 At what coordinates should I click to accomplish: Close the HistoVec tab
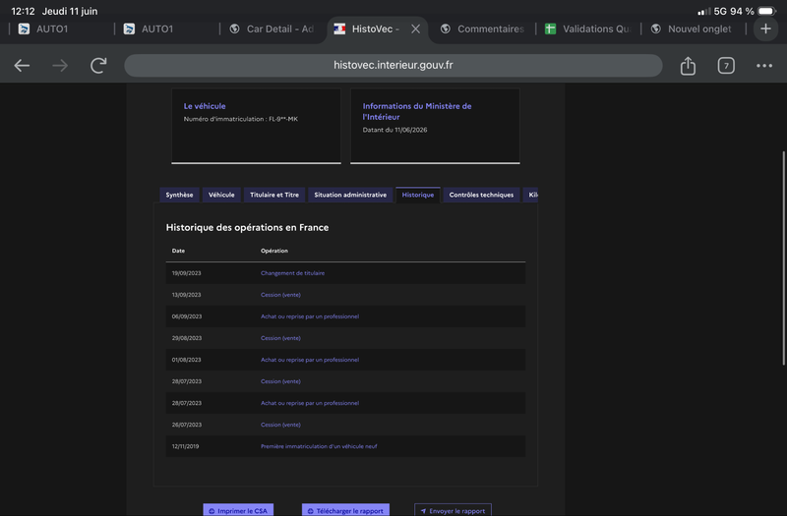tap(415, 29)
